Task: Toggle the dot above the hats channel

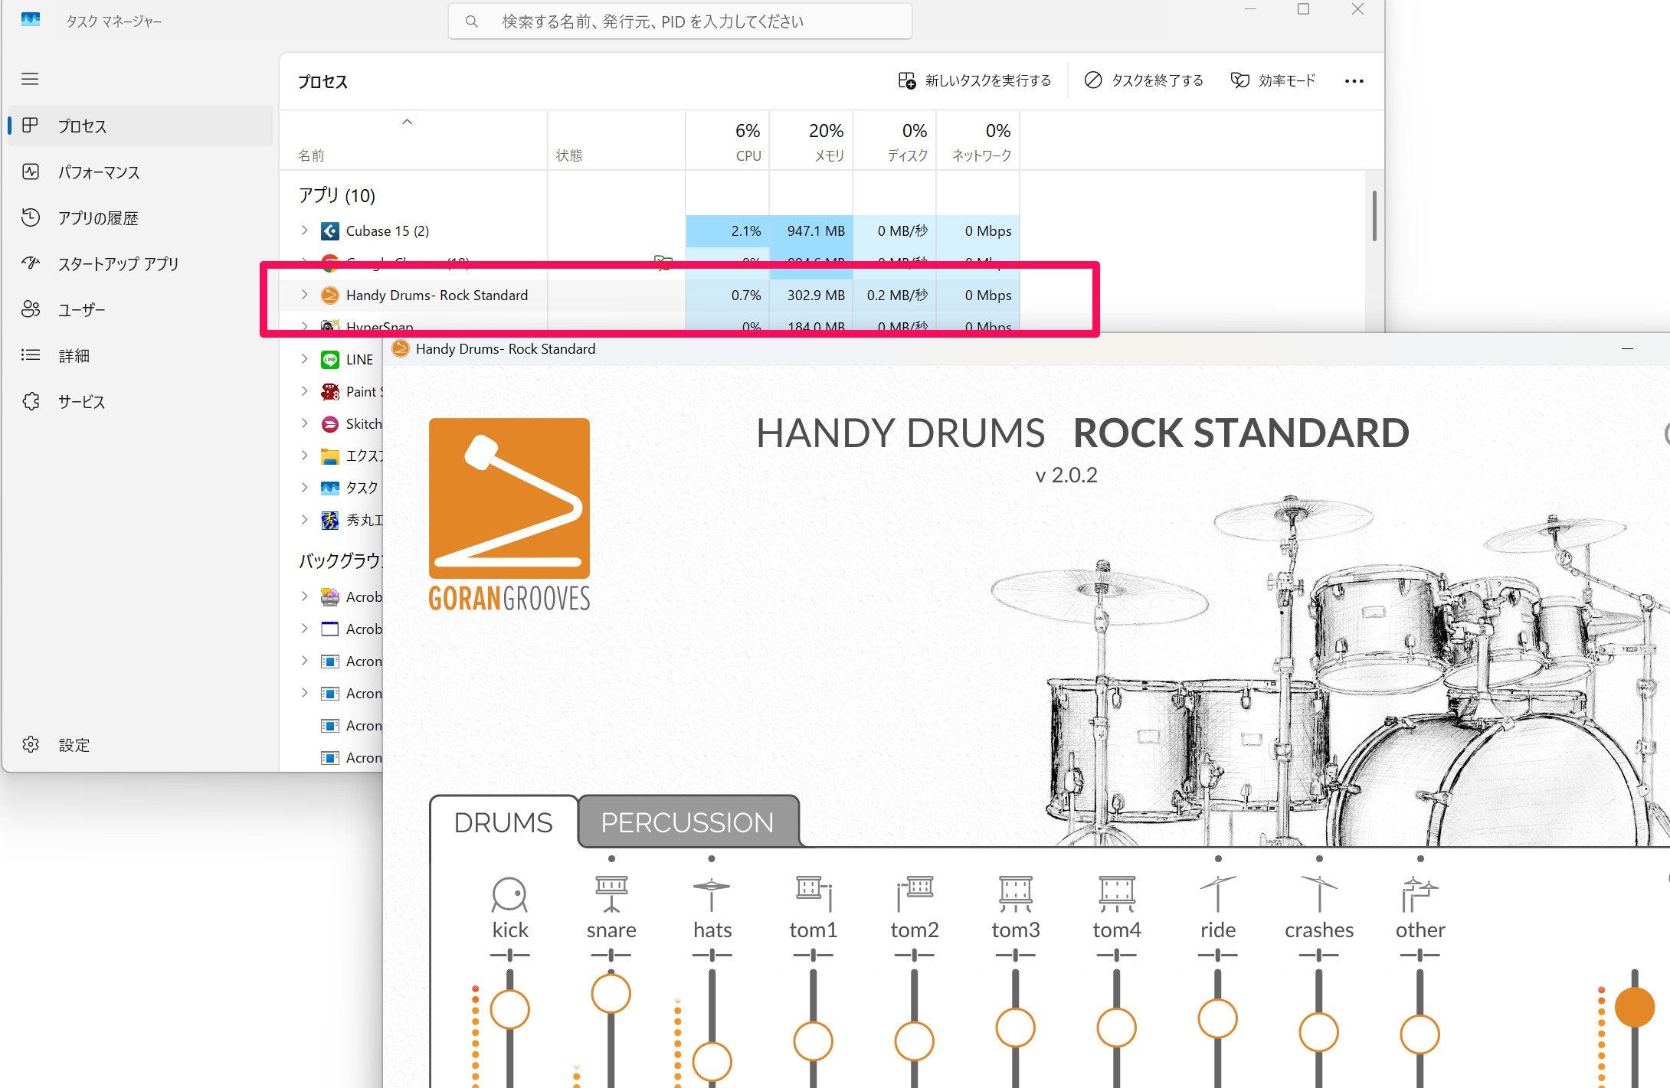Action: (x=712, y=858)
